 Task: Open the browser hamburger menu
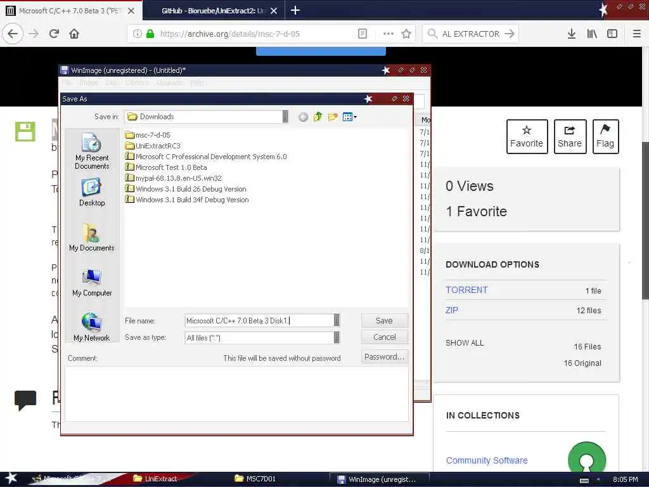(x=637, y=34)
